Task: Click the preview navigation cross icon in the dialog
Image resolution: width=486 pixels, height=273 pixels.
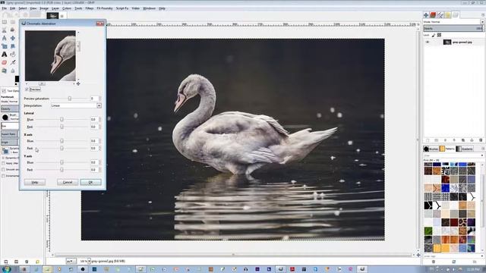Action: click(78, 83)
